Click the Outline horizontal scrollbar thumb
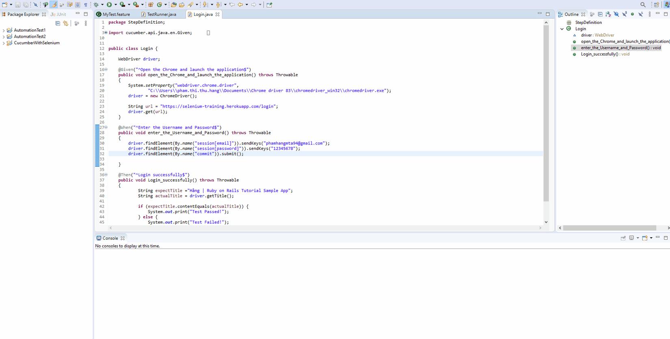 click(x=610, y=228)
